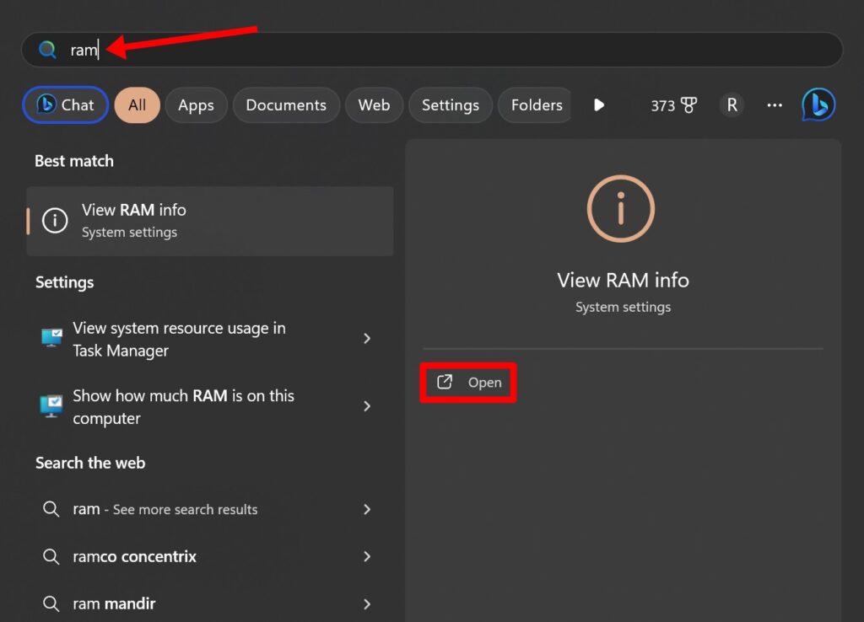
Task: Expand the Show how much RAM chevron
Action: [x=367, y=406]
